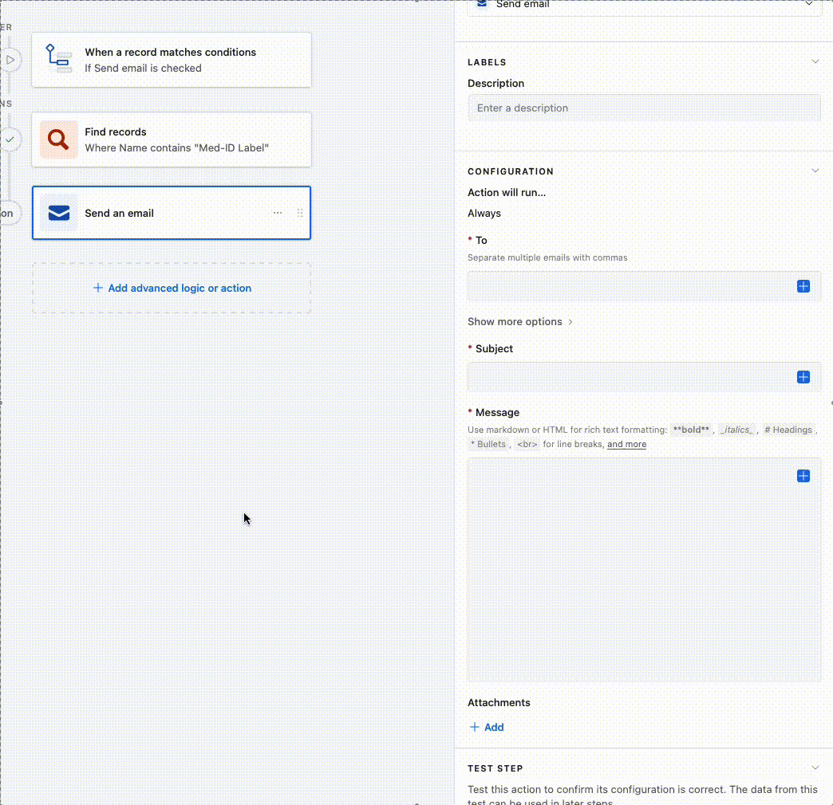Click the trigger play circle icon

10,60
